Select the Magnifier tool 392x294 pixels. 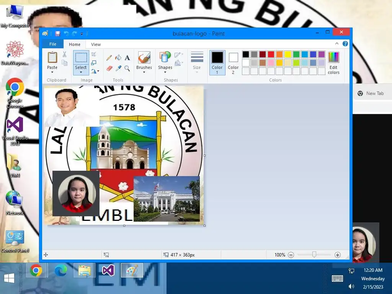pyautogui.click(x=127, y=68)
